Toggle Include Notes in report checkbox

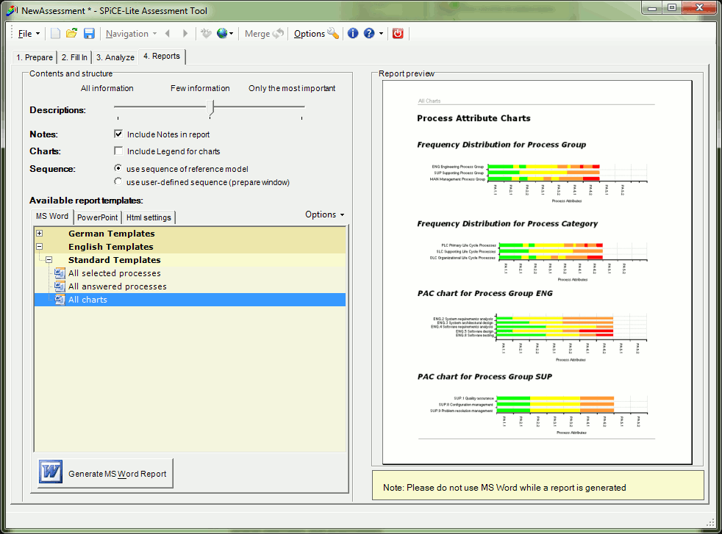point(118,134)
